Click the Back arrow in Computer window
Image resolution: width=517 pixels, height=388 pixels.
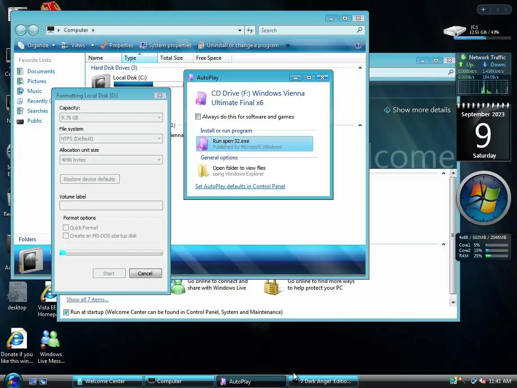click(x=21, y=30)
